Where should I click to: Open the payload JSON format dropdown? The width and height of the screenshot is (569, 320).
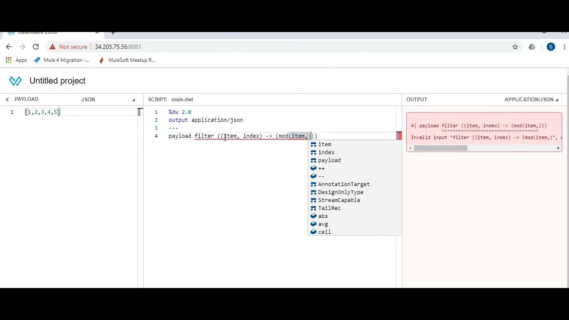[x=108, y=100]
